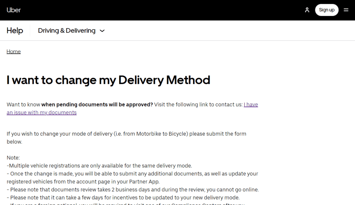
Task: Click the account icon beside Sign up
Action: [307, 10]
